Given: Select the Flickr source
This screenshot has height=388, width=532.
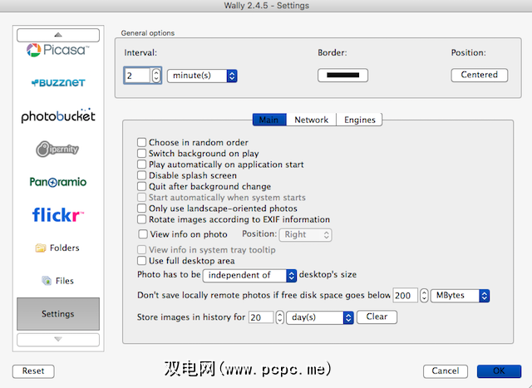Looking at the screenshot, I should (x=57, y=214).
